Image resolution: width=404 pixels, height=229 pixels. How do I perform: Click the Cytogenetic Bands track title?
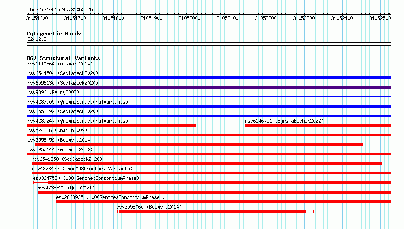click(54, 34)
